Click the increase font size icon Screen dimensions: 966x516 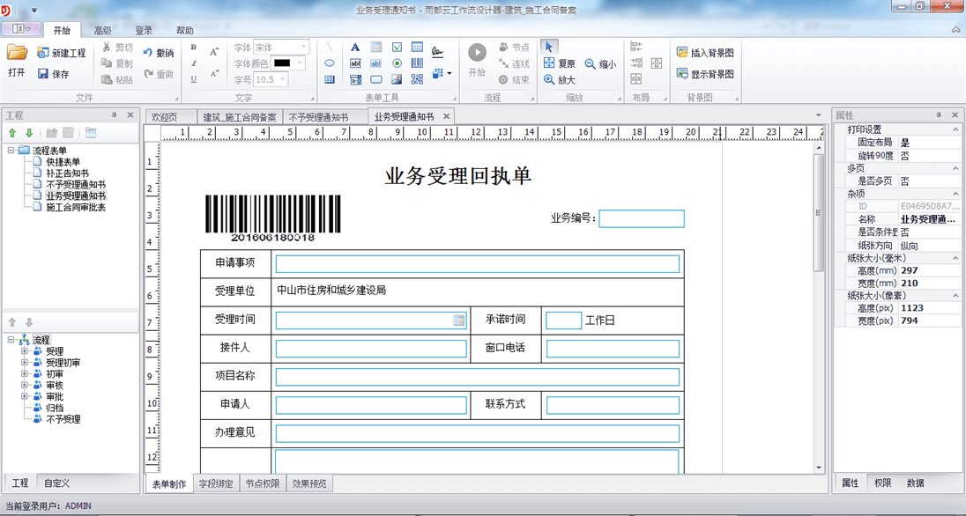pyautogui.click(x=214, y=52)
